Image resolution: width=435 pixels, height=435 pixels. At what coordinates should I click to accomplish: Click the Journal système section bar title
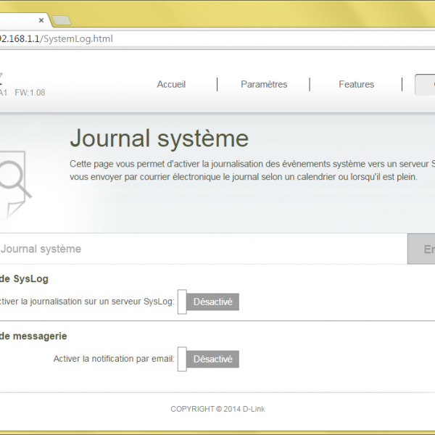coord(41,249)
